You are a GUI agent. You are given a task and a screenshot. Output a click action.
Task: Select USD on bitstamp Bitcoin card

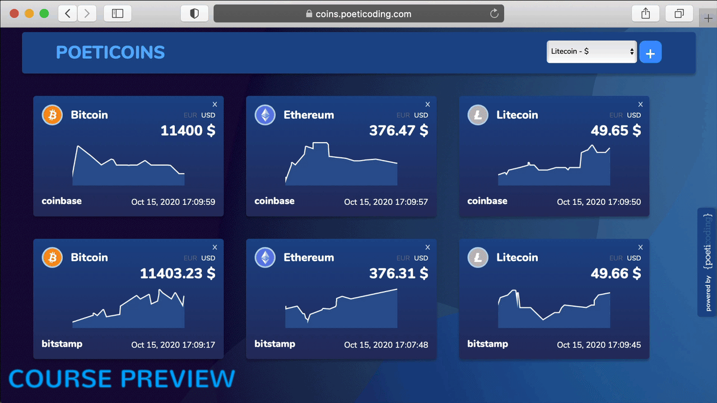pyautogui.click(x=208, y=258)
